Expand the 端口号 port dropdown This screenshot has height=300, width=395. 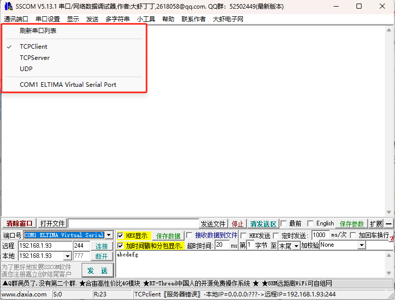click(x=109, y=235)
